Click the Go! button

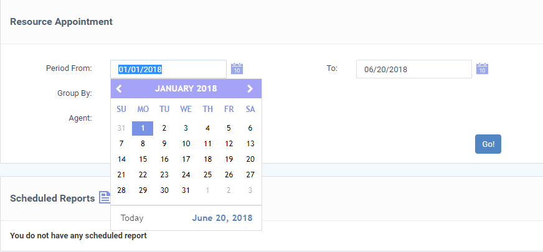(488, 144)
